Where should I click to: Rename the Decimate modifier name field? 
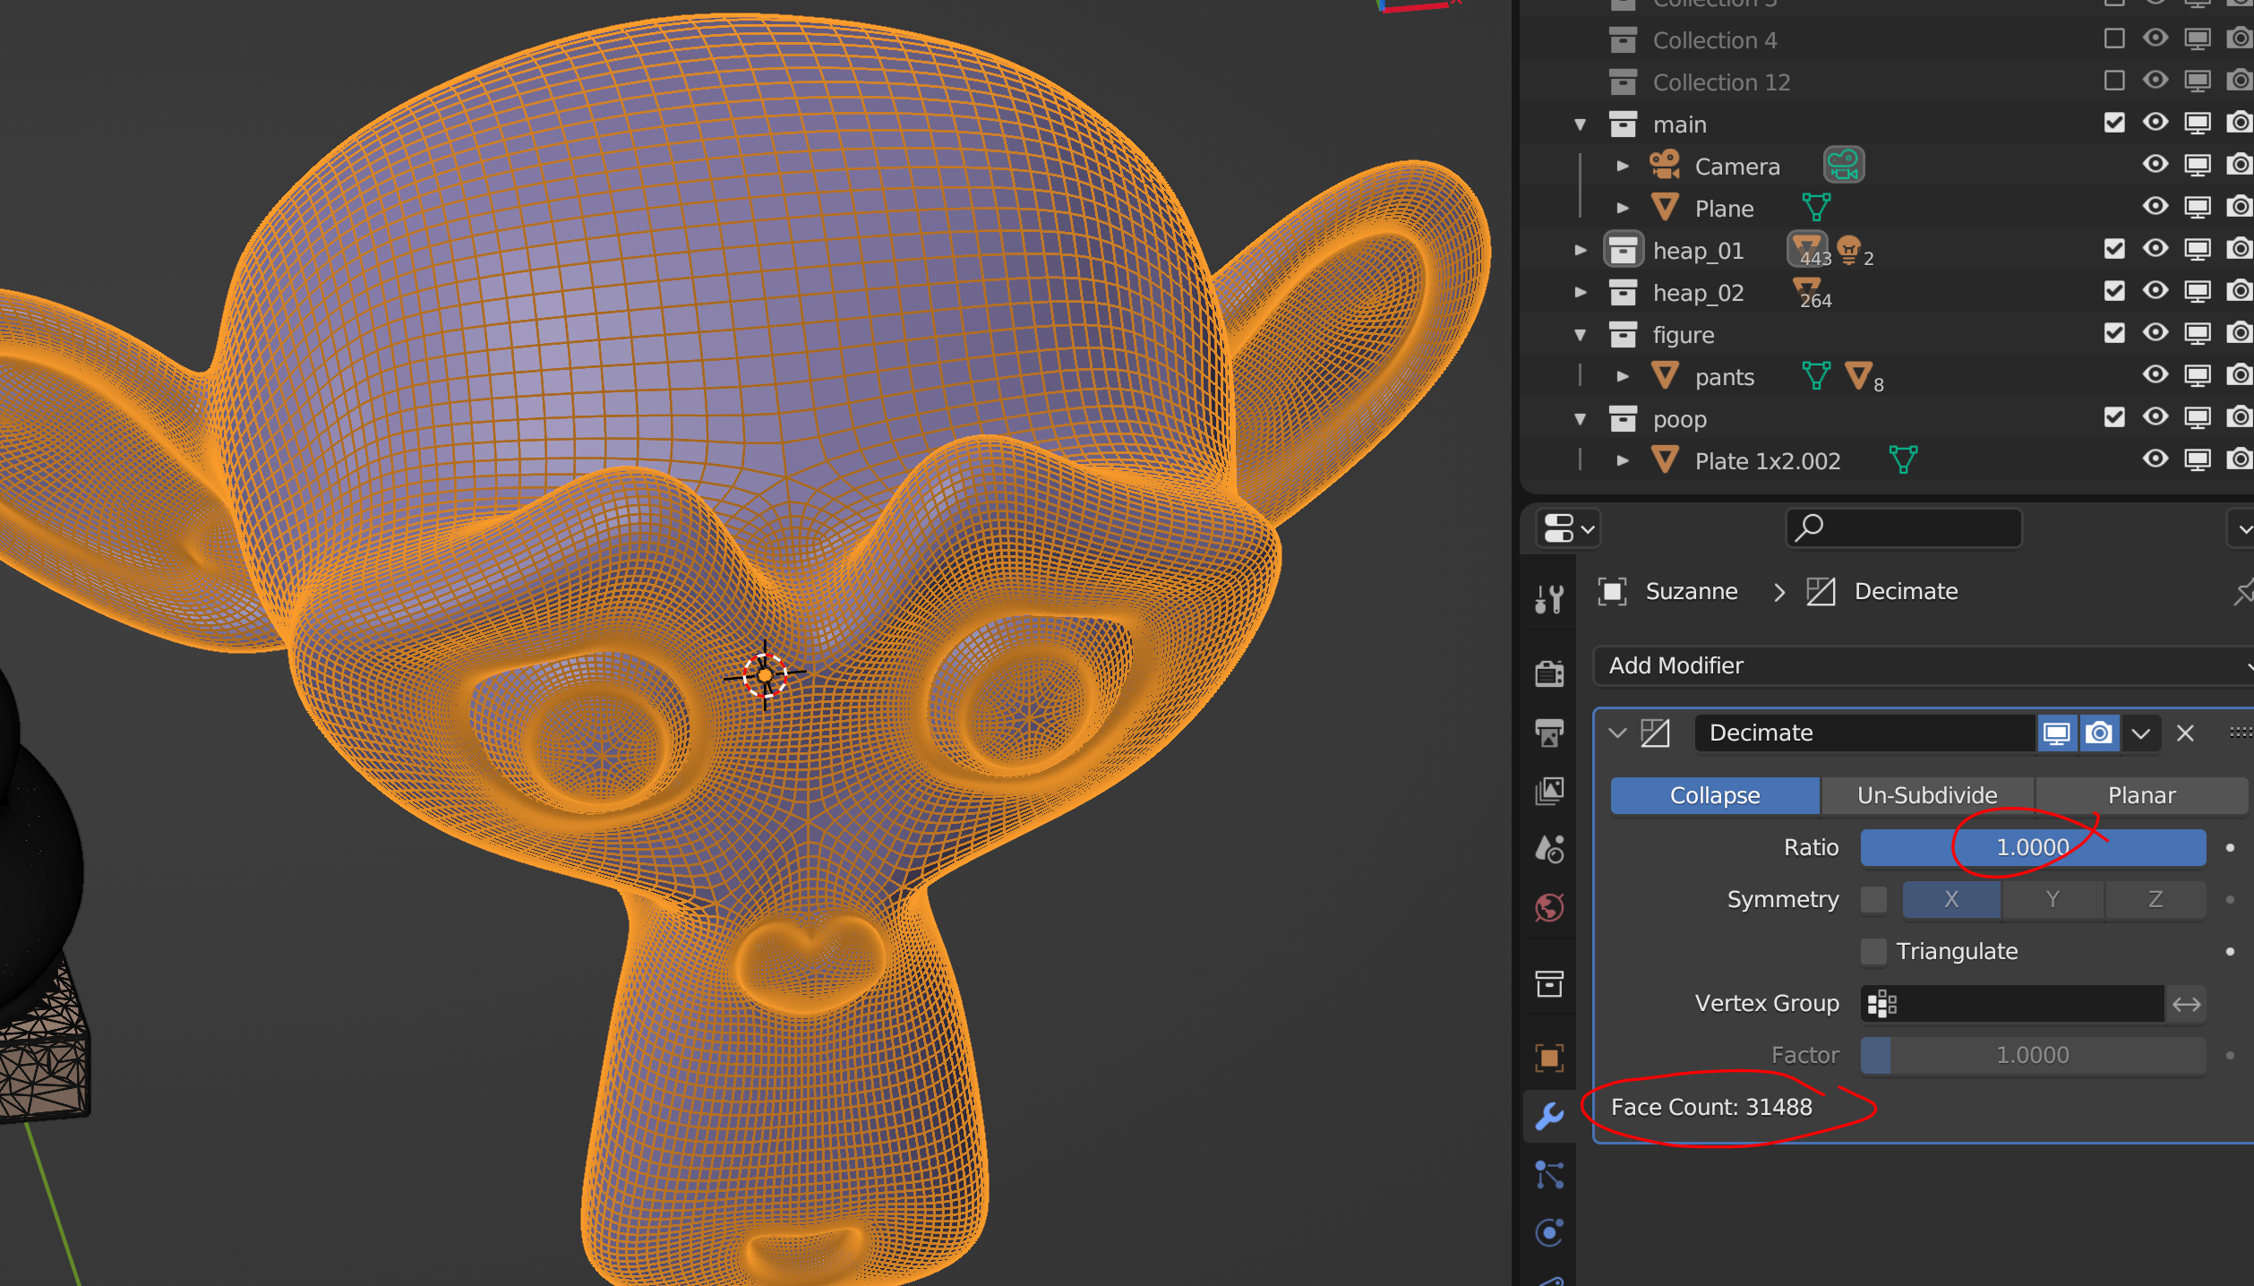coord(1865,733)
